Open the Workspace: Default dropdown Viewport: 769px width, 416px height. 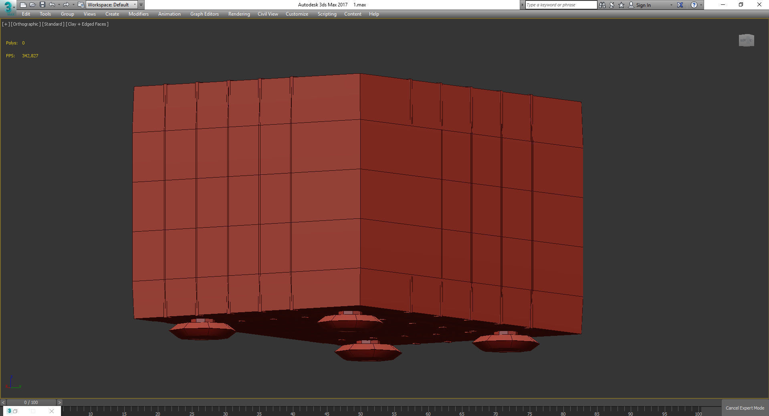pos(111,5)
